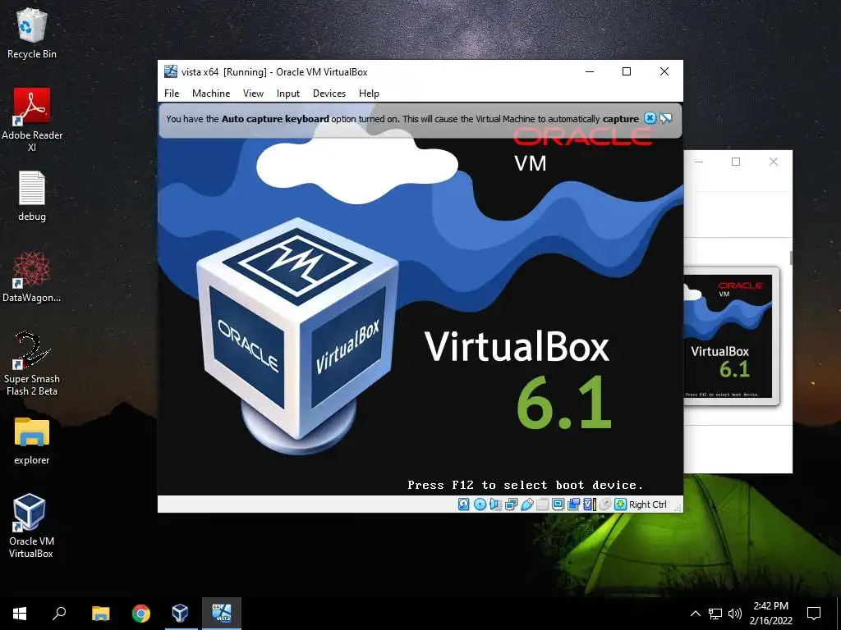Switch to VirtualBox Manager taskbar button

point(180,614)
